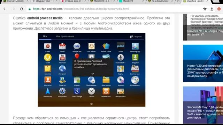The width and height of the screenshot is (223, 125).
Task: Click the Google Talk icon in the article image
Action: pos(77,46)
